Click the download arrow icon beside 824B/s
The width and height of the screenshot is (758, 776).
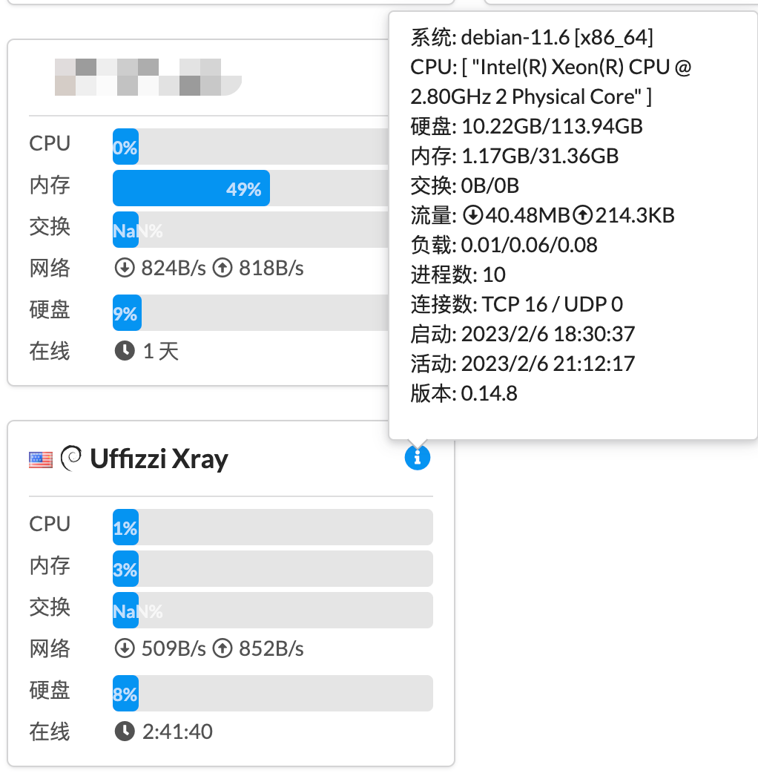[125, 268]
